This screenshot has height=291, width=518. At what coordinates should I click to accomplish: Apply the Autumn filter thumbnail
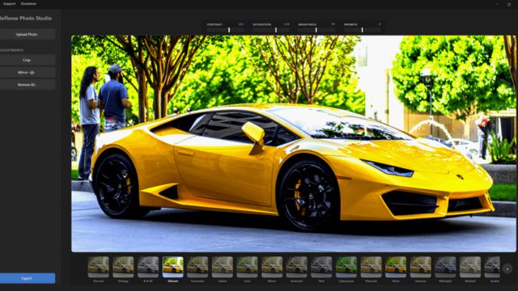point(421,267)
